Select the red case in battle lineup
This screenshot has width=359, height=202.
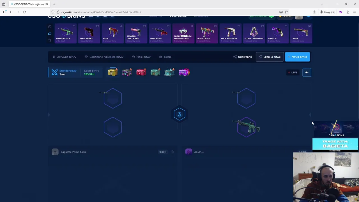click(141, 72)
